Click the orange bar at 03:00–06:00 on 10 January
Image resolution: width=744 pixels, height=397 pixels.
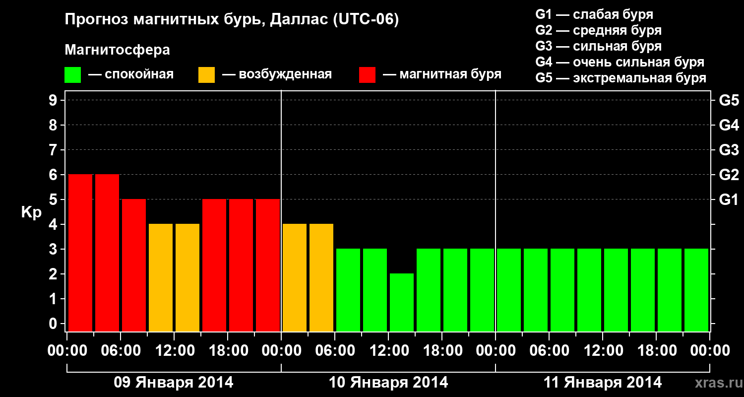coord(321,278)
